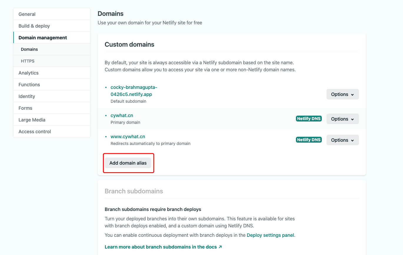Open the General settings section
The width and height of the screenshot is (403, 255).
coord(27,14)
